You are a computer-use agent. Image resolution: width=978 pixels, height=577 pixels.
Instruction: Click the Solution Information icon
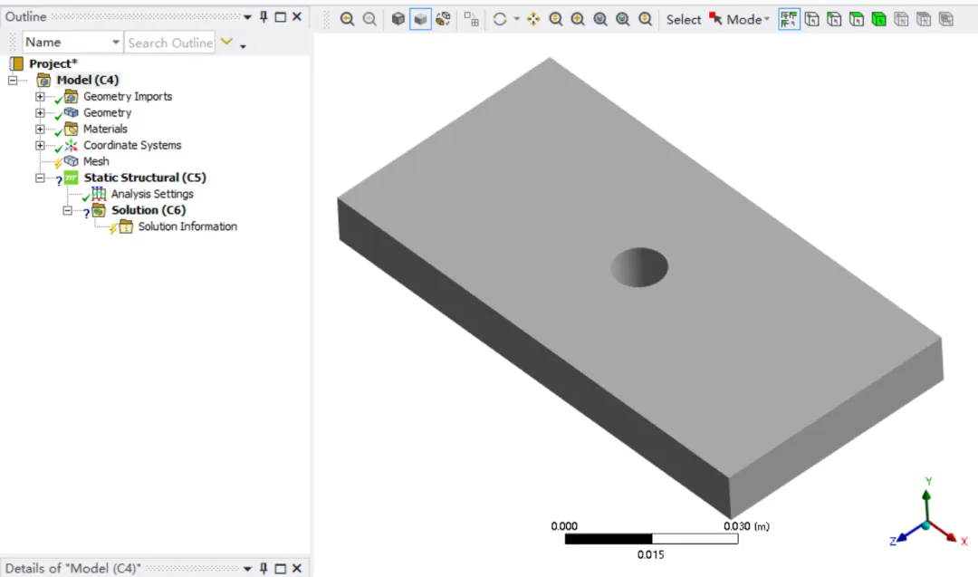click(x=126, y=226)
